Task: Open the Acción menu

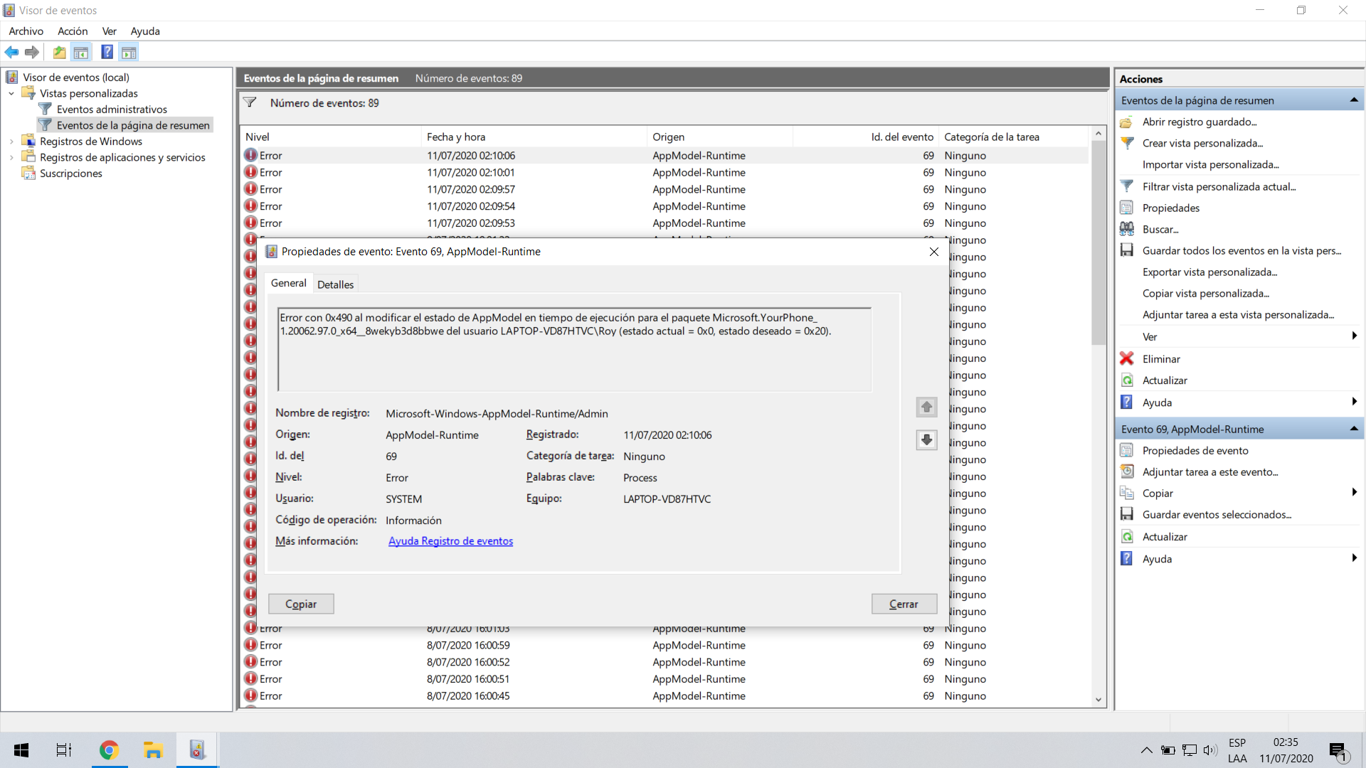Action: point(73,31)
